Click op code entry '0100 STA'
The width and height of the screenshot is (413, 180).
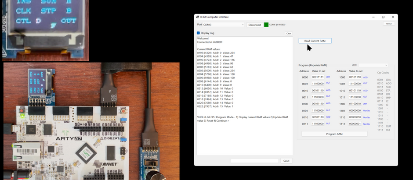[x=384, y=91]
